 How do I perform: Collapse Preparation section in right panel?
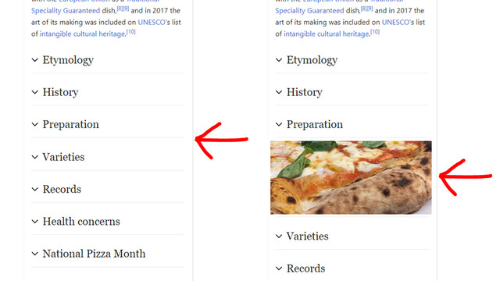click(x=279, y=124)
